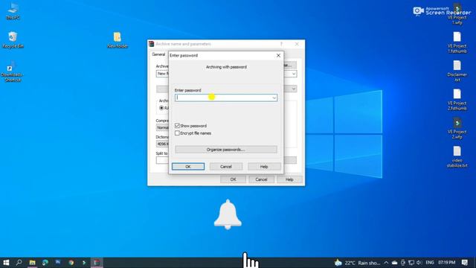Viewport: 476px width, 268px height.
Task: Open File Explorer from the taskbar
Action: click(x=32, y=263)
